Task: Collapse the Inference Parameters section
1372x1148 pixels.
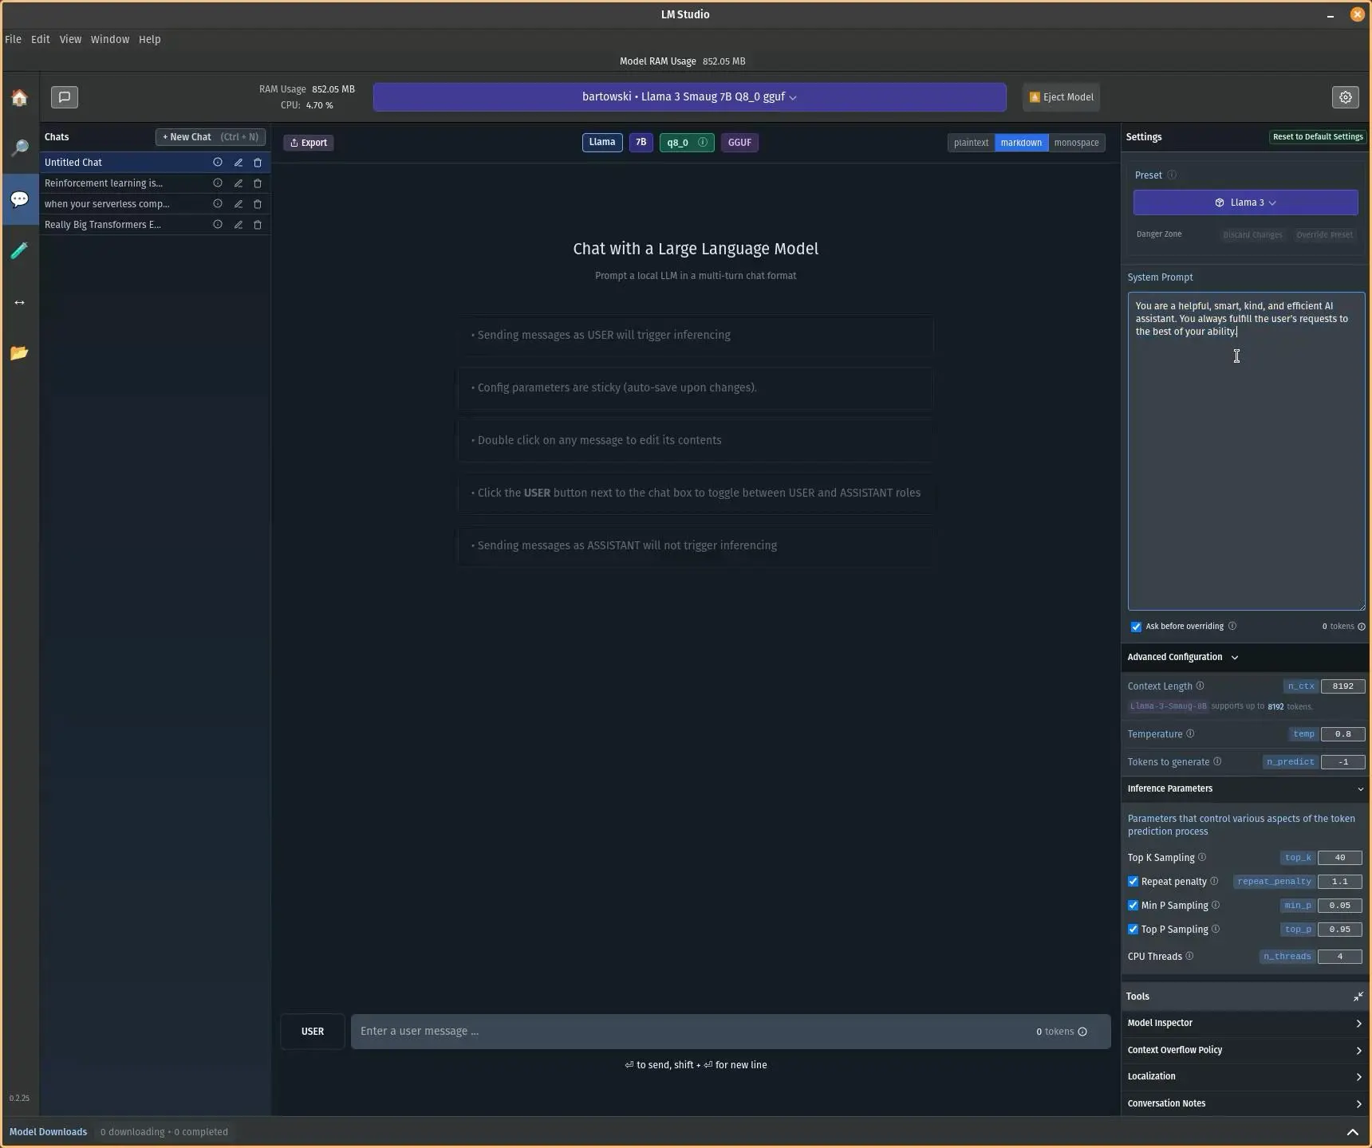Action: pos(1244,788)
